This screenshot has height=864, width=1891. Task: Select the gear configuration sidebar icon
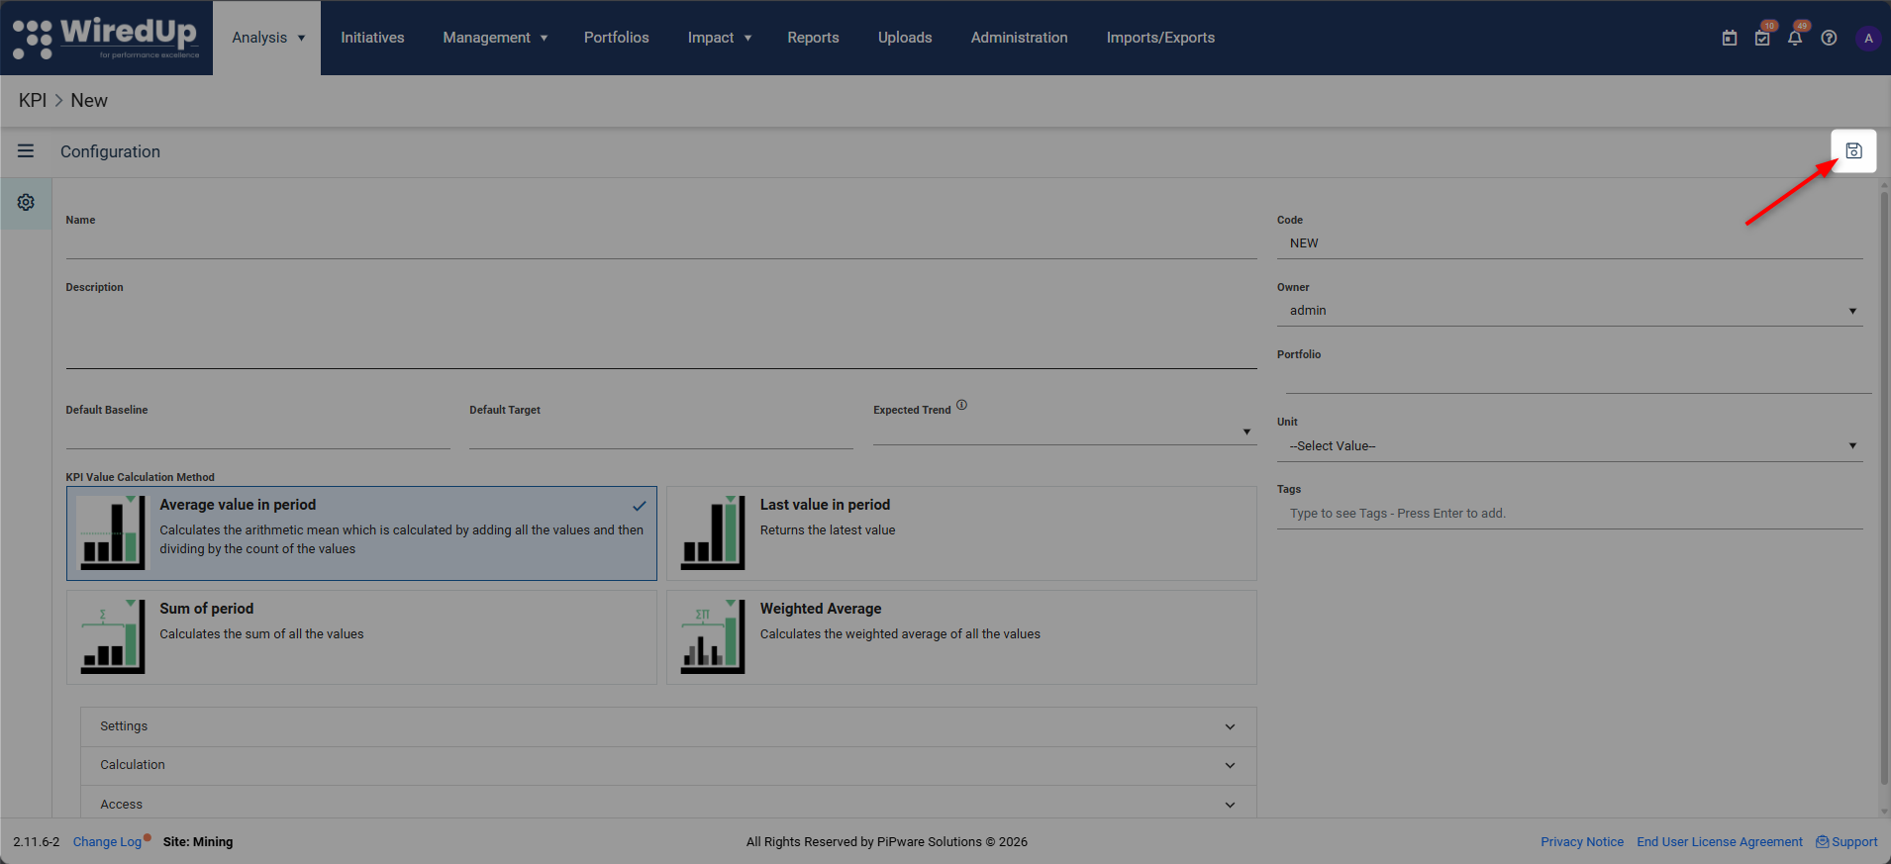pyautogui.click(x=26, y=202)
